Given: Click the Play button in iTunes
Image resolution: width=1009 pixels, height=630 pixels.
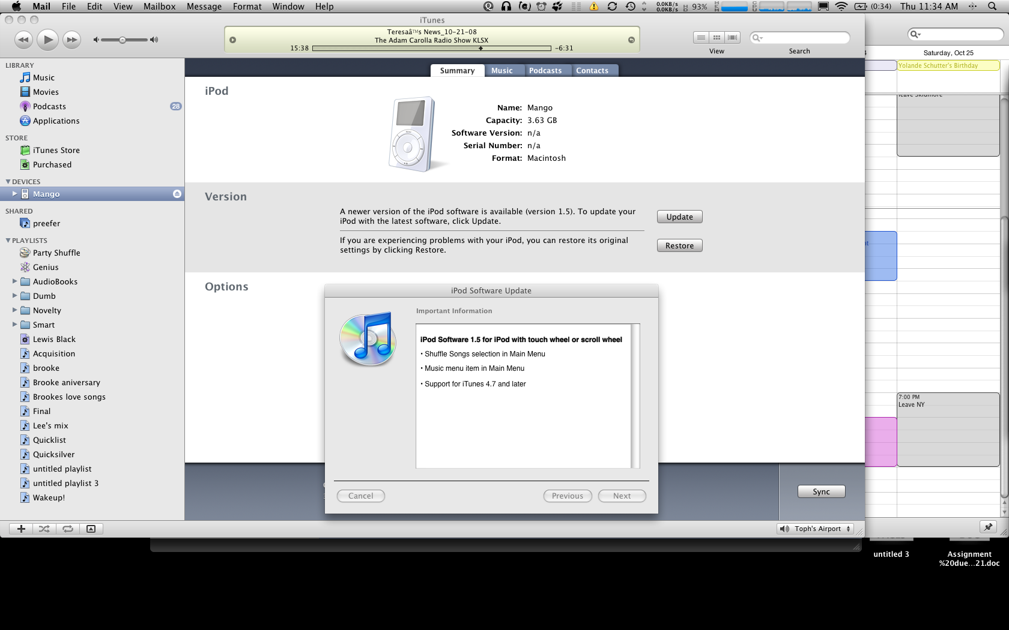Looking at the screenshot, I should pyautogui.click(x=47, y=40).
